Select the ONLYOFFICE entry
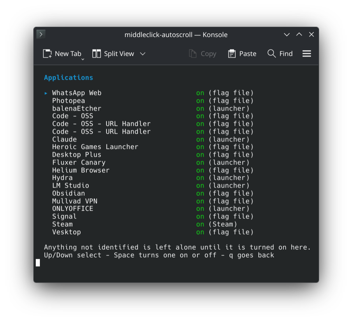This screenshot has height=322, width=352. 72,208
